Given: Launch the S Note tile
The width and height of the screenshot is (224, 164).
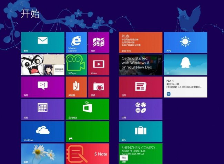Looking at the screenshot, I should point(88,154).
